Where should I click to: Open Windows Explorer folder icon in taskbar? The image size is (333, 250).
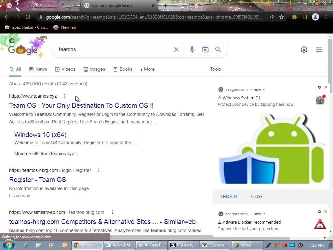point(38,245)
